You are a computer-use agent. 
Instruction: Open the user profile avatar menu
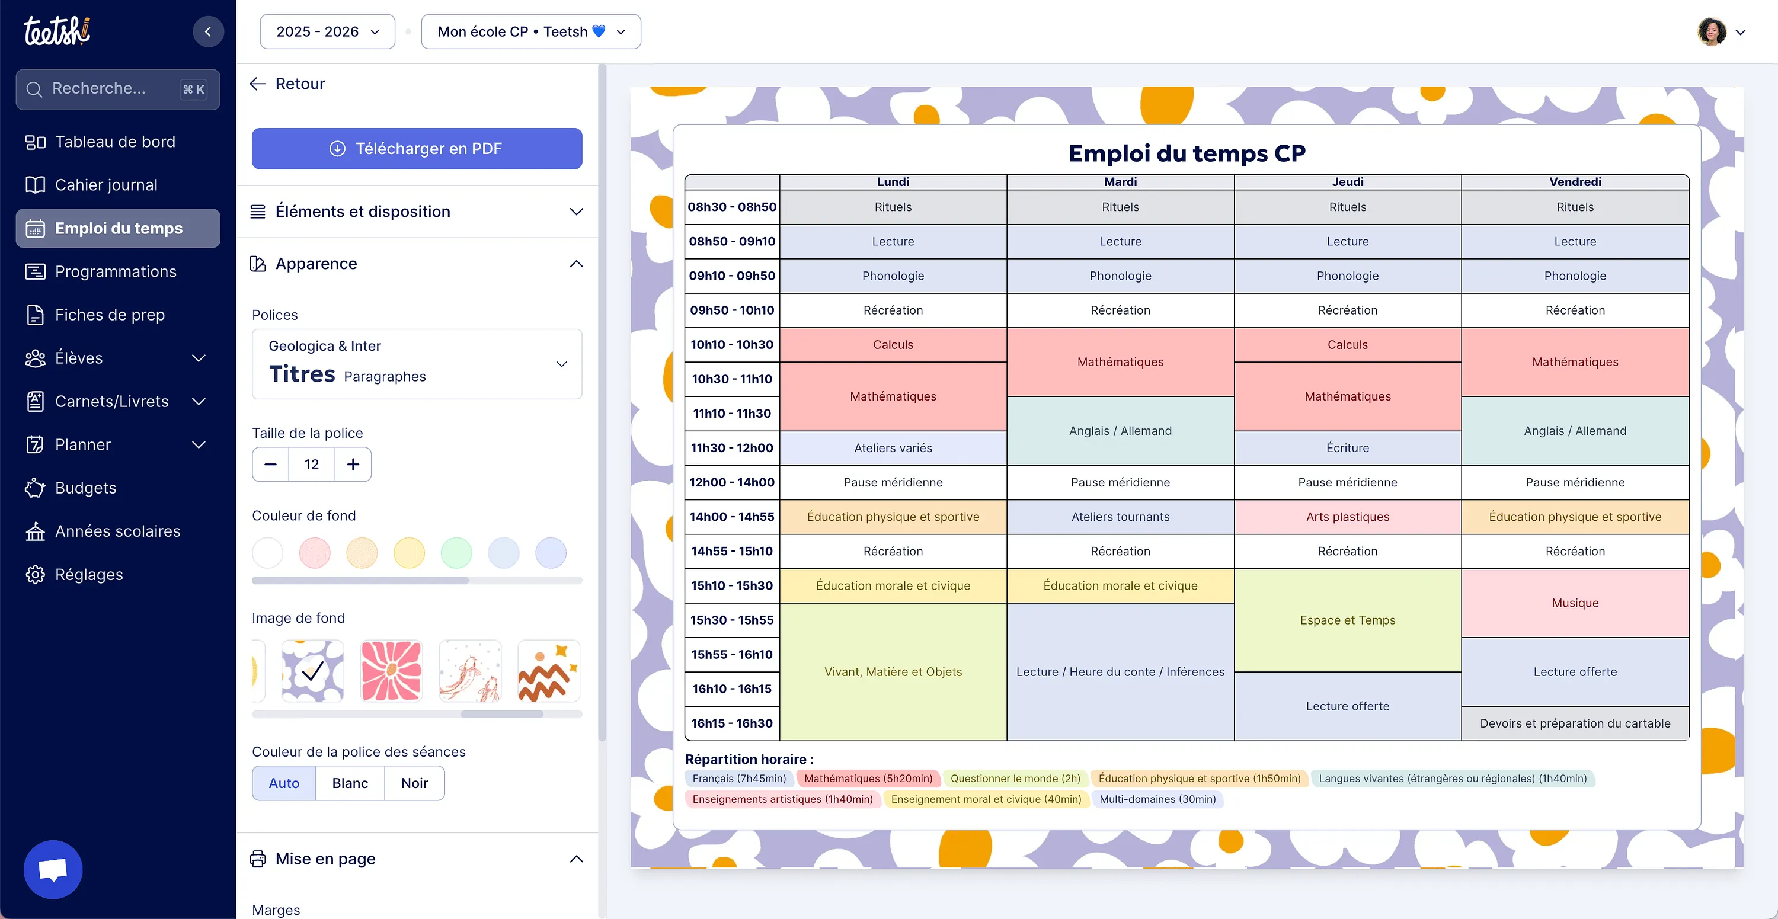[1721, 32]
